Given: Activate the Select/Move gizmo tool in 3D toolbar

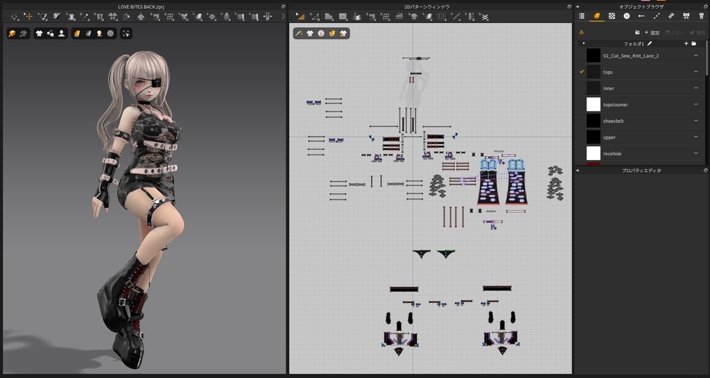Looking at the screenshot, I should pos(28,17).
